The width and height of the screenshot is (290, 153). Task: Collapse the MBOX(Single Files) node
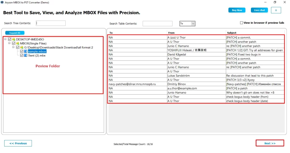coord(9,43)
